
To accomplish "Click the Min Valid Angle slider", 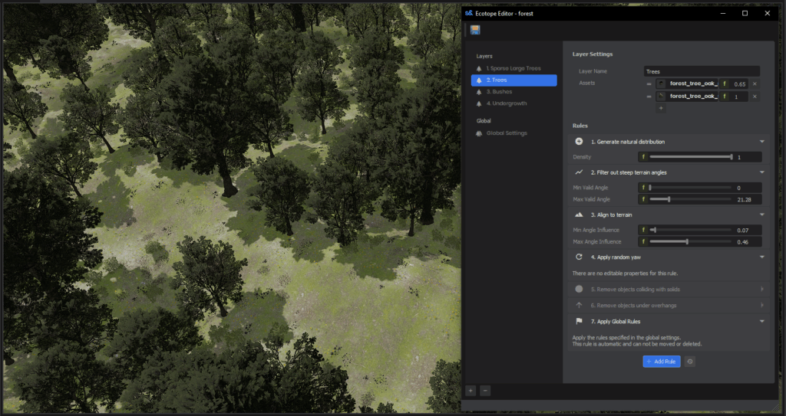I will click(691, 188).
